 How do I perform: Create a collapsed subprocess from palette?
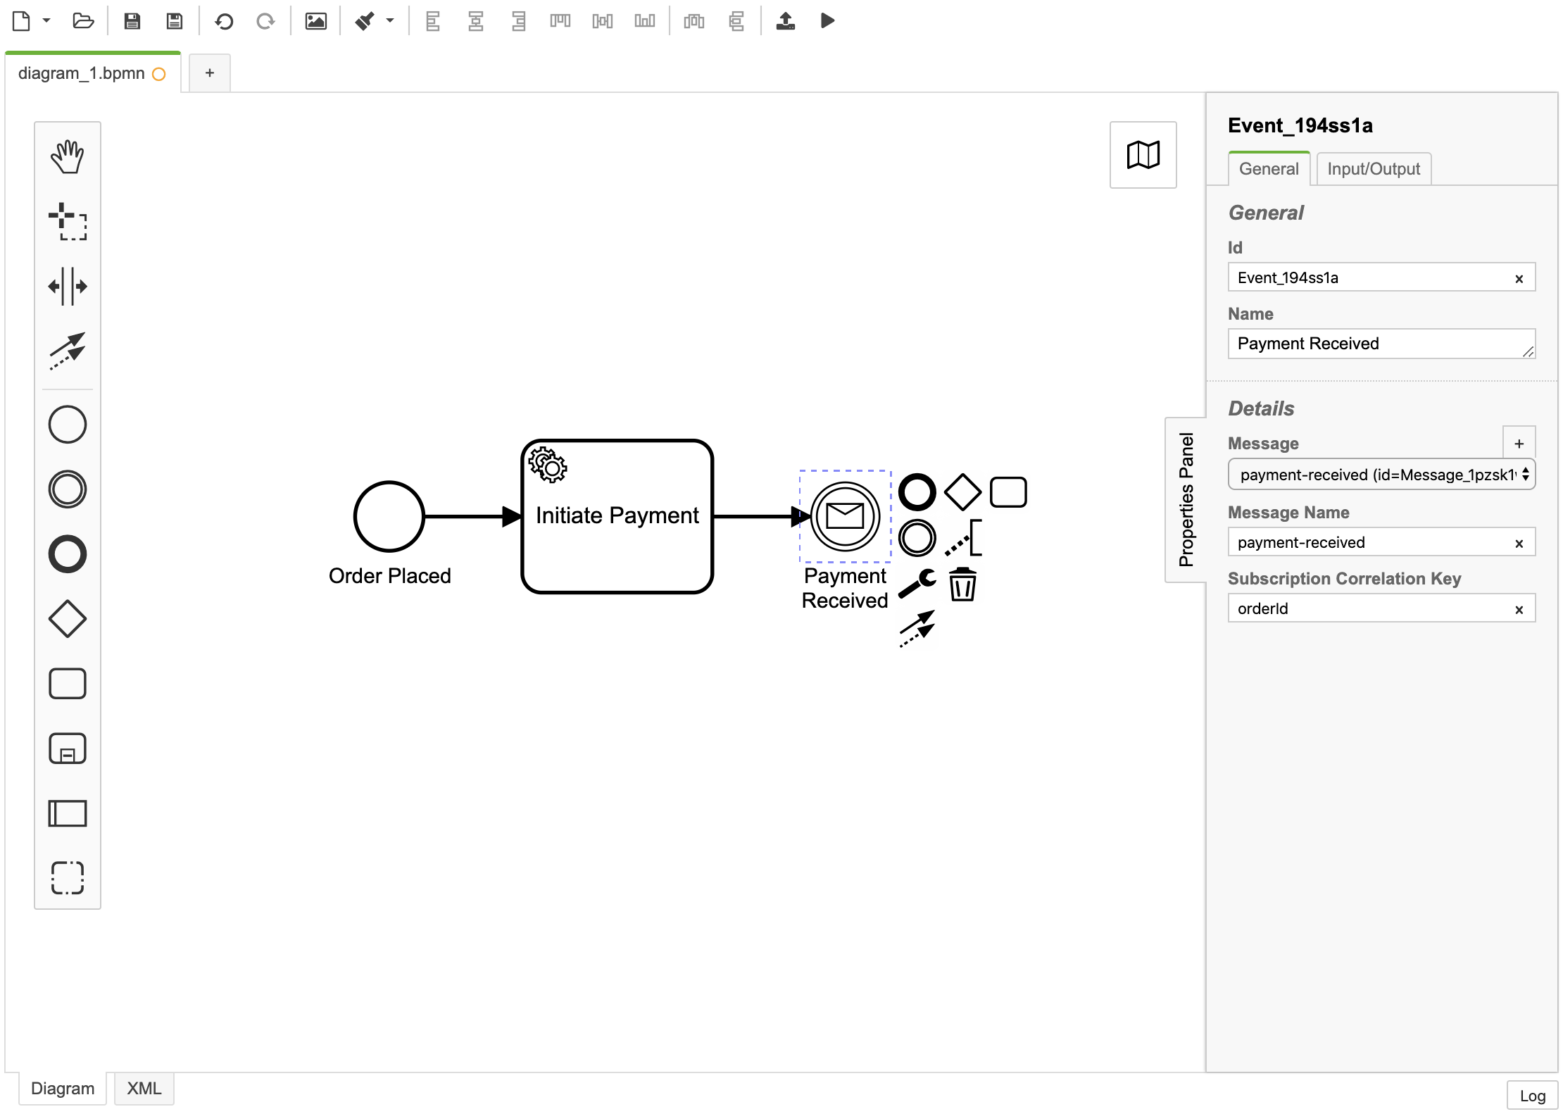[x=68, y=749]
